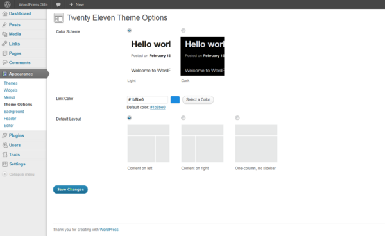Click the plus icon beside New
Screen dimensions: 385x236
71,4
